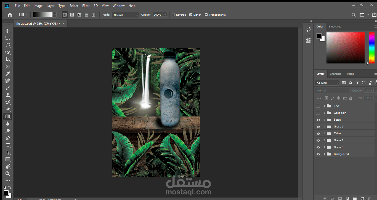The height and width of the screenshot is (200, 377).
Task: Open the layer filter Kind dropdown
Action: (x=327, y=83)
